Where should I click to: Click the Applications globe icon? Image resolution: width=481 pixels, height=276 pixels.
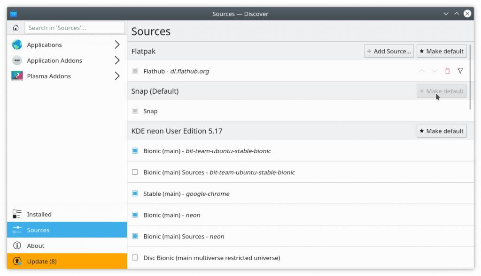click(x=17, y=45)
